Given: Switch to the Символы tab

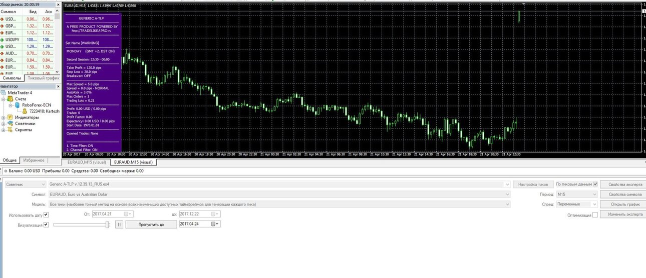Looking at the screenshot, I should (x=12, y=78).
